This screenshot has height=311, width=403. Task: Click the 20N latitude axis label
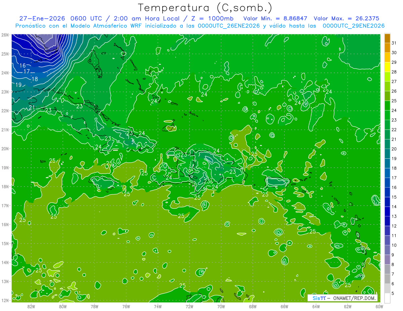[x=5, y=149]
